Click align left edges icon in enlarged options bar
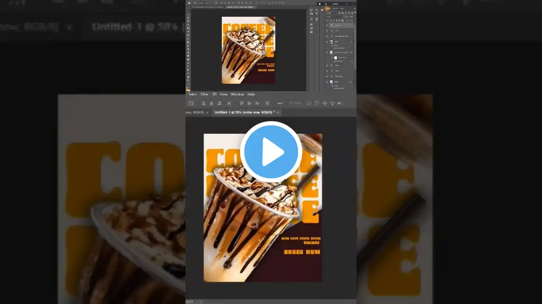This screenshot has width=542, height=304. point(204,103)
